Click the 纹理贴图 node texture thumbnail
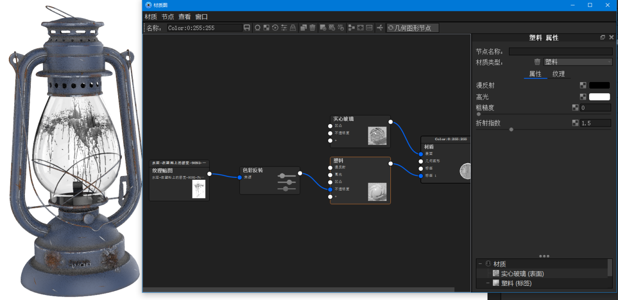 click(199, 189)
